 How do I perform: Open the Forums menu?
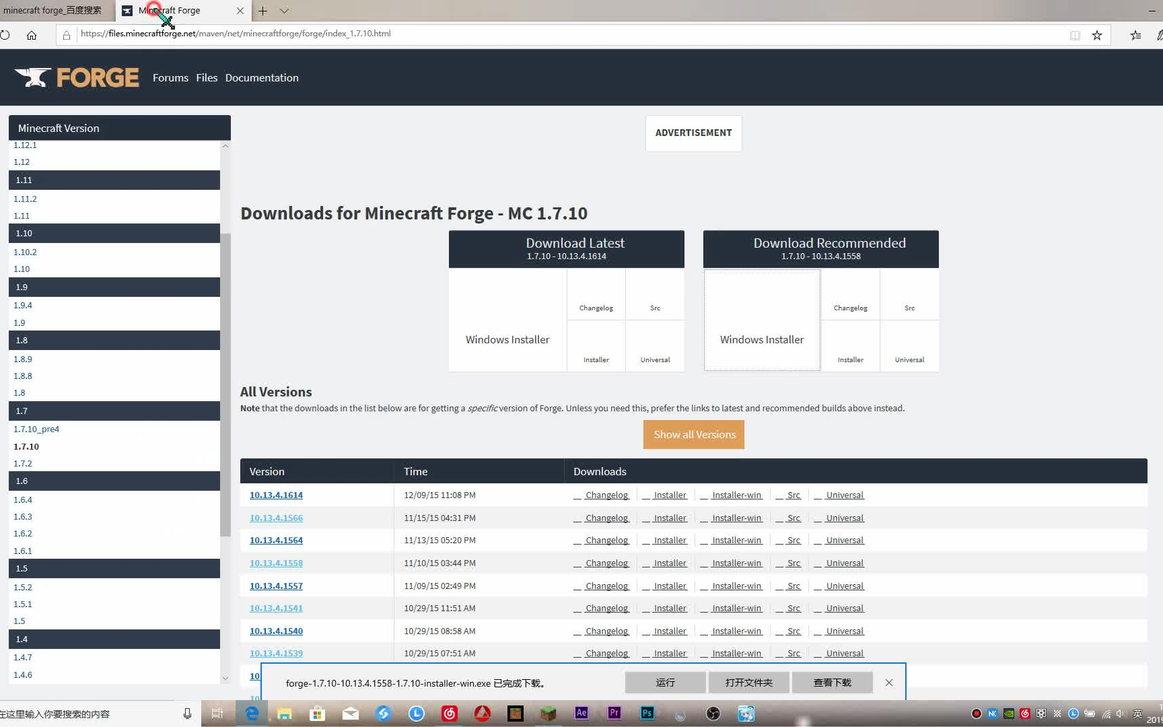tap(170, 77)
